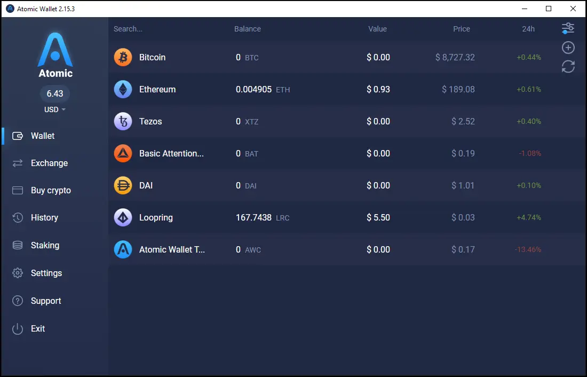The height and width of the screenshot is (377, 587).
Task: Click the 6.43 total balance badge
Action: pos(55,93)
